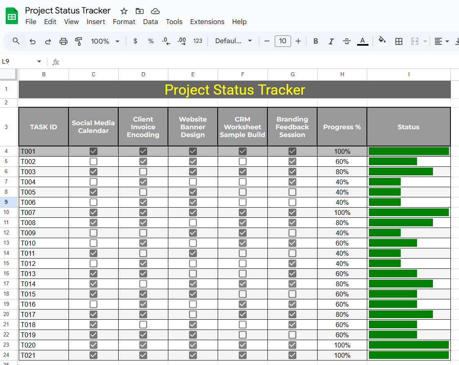The width and height of the screenshot is (459, 365).
Task: Decrease decimal places
Action: (x=166, y=41)
